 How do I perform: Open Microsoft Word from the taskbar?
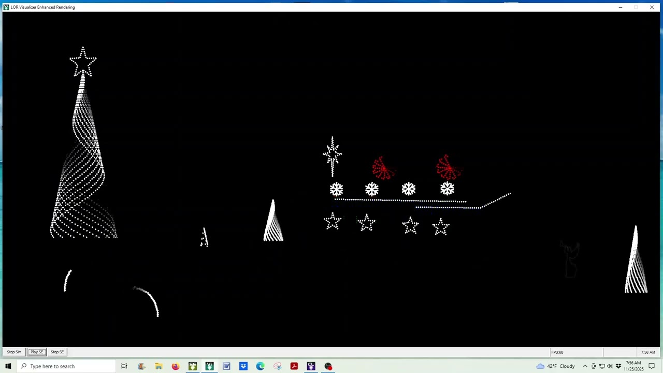tap(226, 366)
